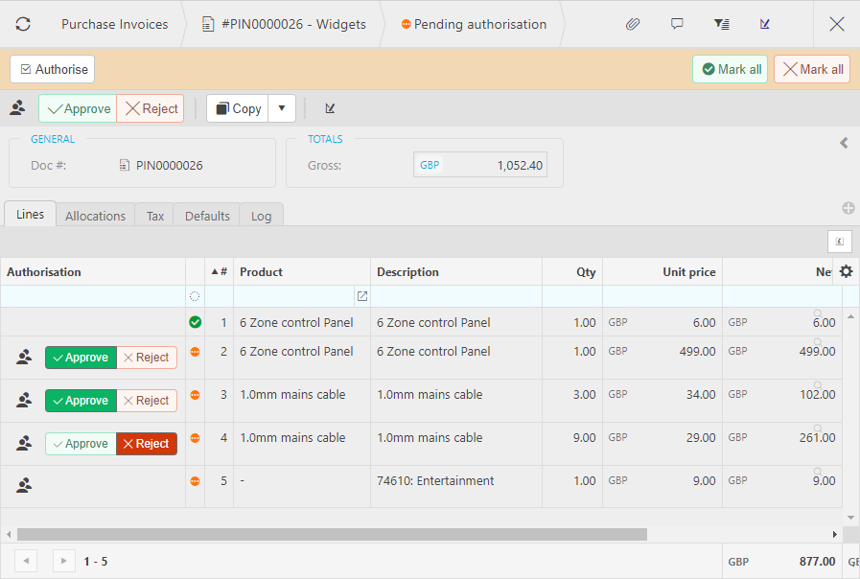Click the filter list icon in the header

tap(721, 24)
